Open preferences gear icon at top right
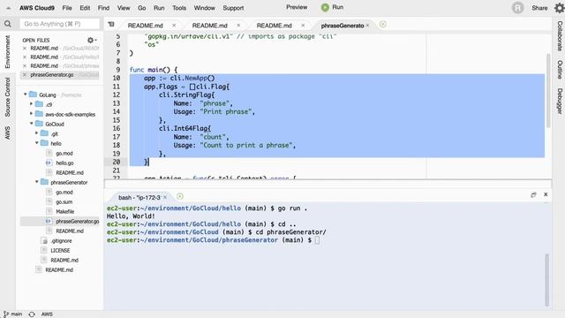The image size is (565, 318). coord(560,8)
